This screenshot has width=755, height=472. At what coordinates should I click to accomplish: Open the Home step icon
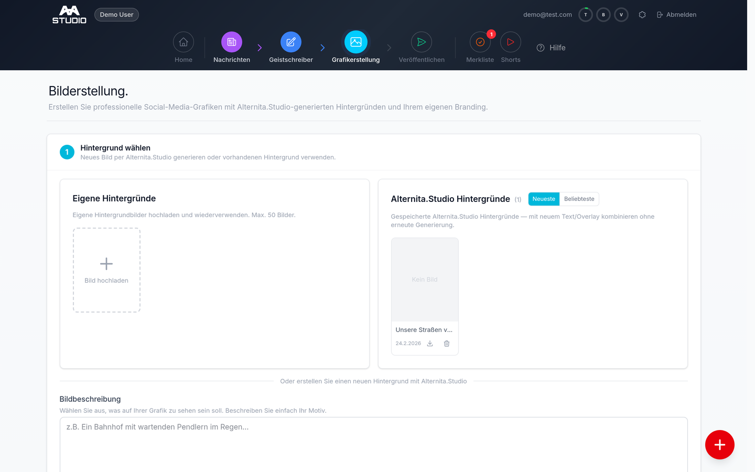[x=184, y=42]
